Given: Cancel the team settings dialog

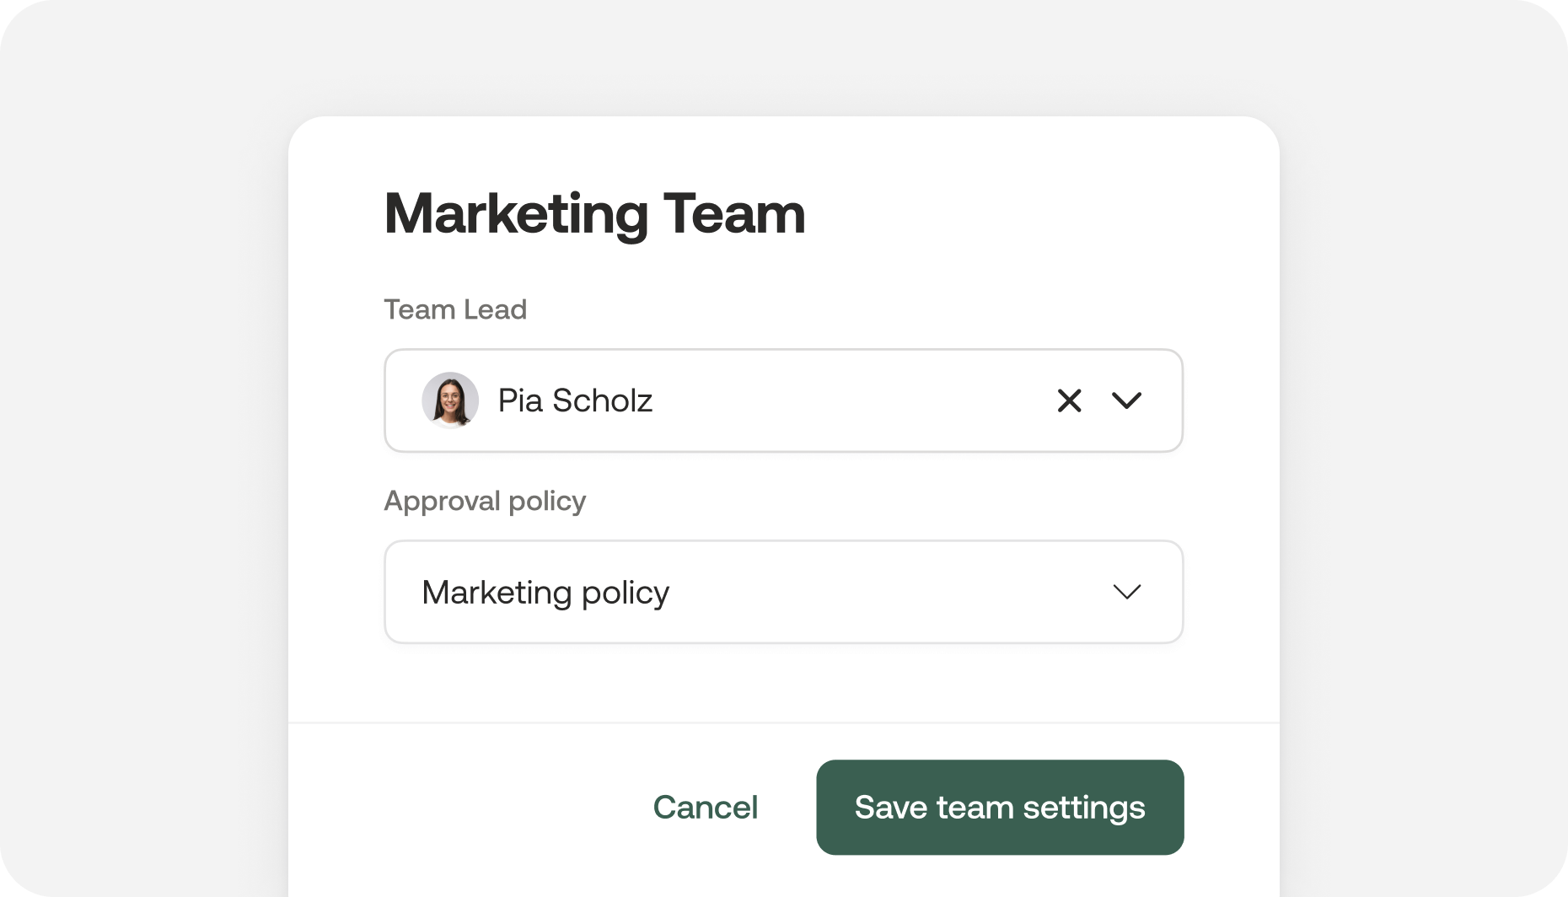Looking at the screenshot, I should pos(706,807).
